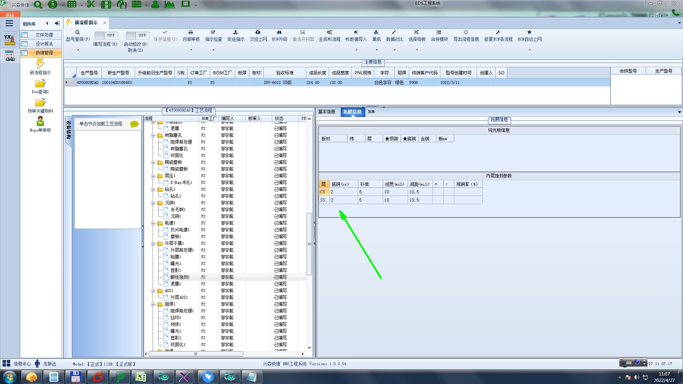Switch to the 基本信息 tab
683x384 pixels.
tap(326, 112)
